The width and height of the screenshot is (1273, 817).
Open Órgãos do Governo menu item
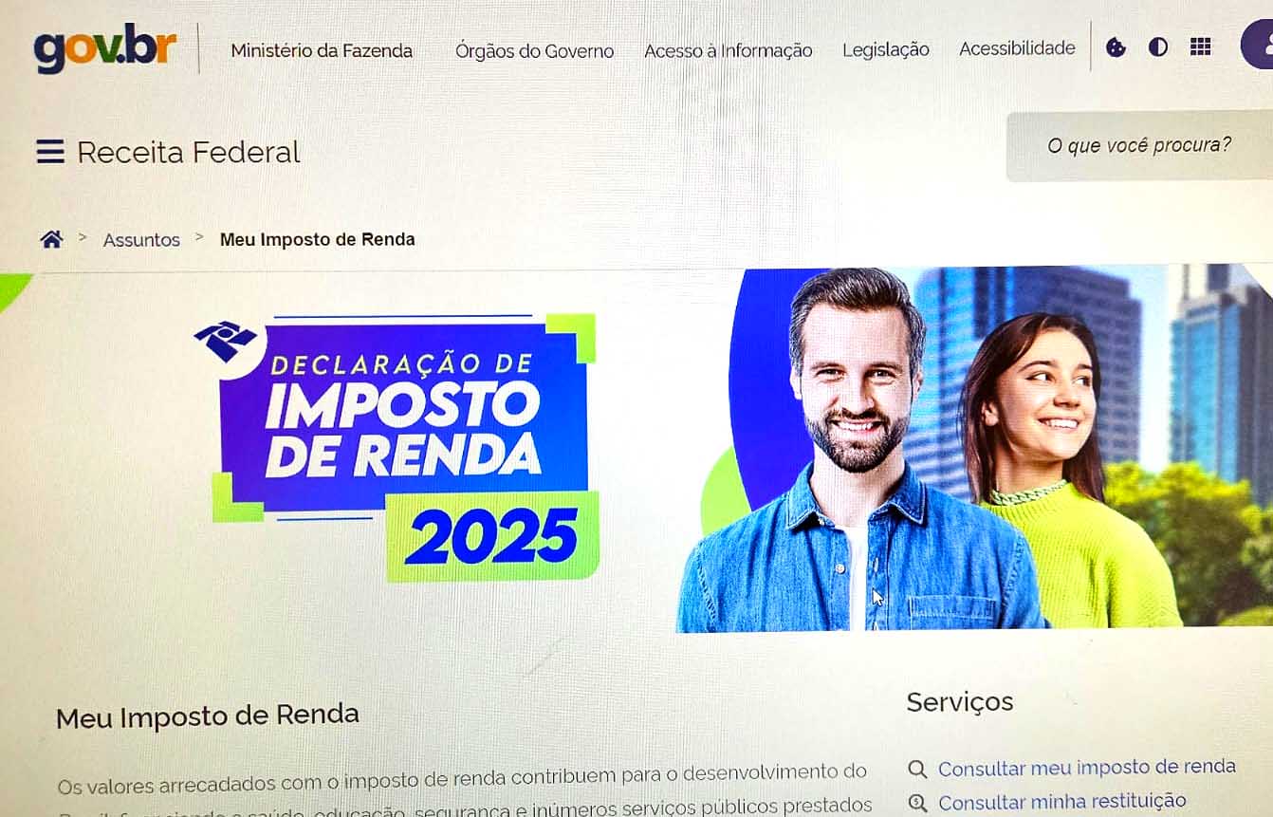pyautogui.click(x=534, y=51)
